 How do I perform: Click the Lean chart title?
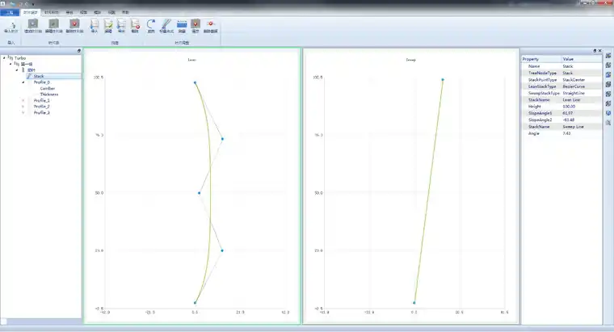coord(192,60)
